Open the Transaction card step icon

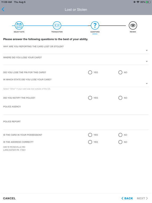(x=57, y=25)
